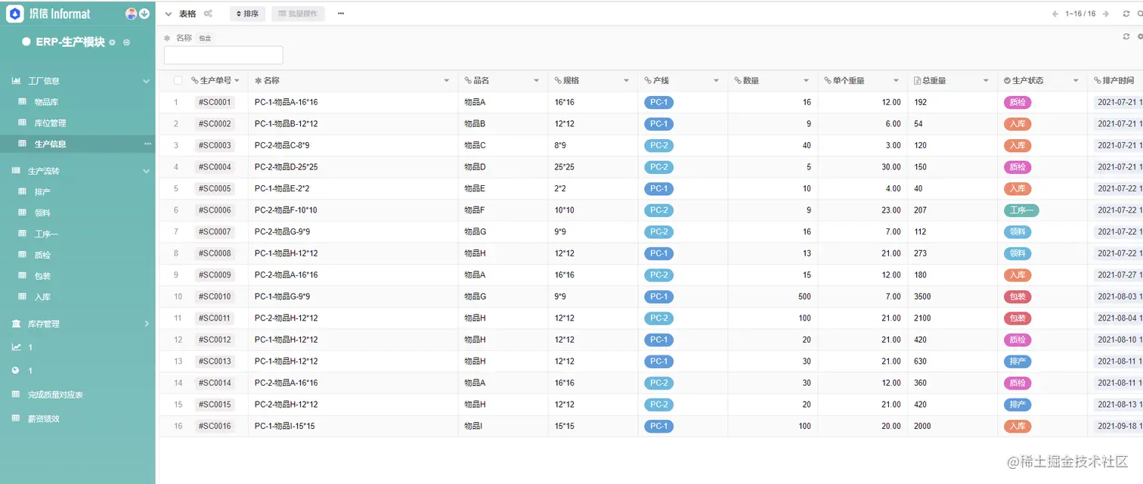Screen dimensions: 1143x484
Task: Click the 物品库 table icon in sidebar
Action: pyautogui.click(x=22, y=101)
